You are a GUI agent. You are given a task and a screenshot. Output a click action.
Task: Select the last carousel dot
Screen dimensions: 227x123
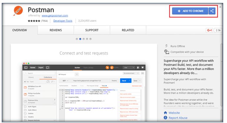click(91, 39)
